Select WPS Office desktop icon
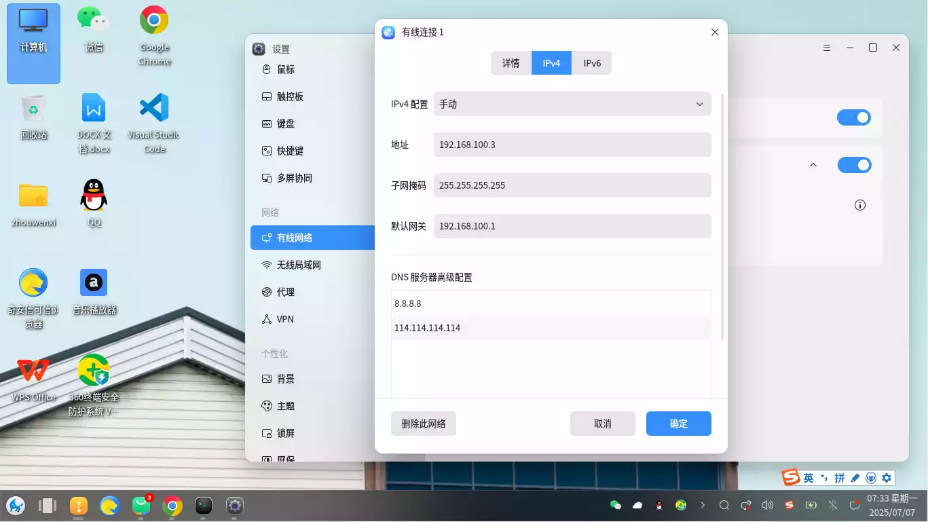 point(33,379)
